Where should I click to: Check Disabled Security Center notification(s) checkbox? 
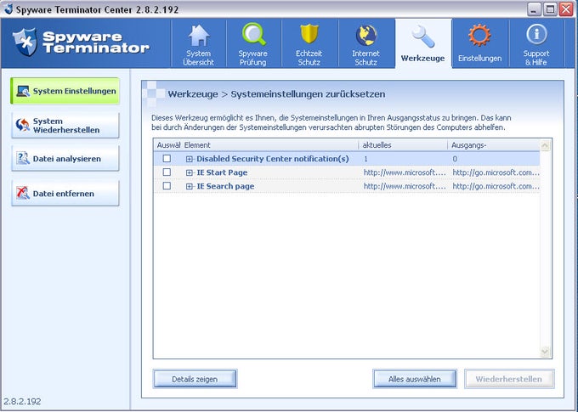[x=167, y=159]
